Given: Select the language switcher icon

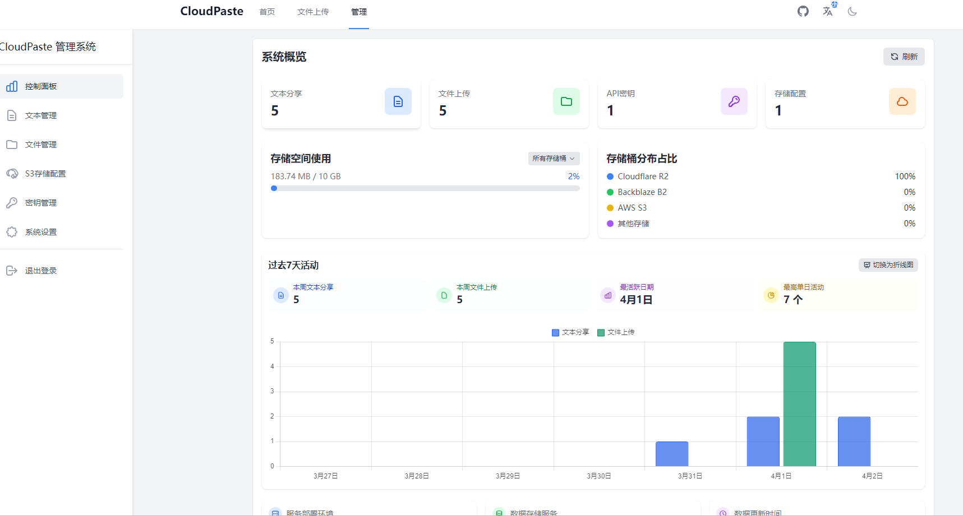Looking at the screenshot, I should click(x=828, y=11).
